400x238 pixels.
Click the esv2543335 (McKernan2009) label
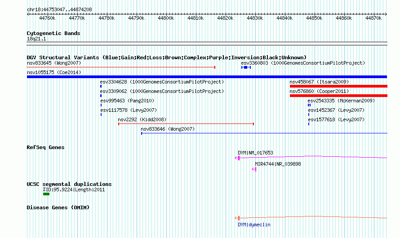tap(341, 101)
